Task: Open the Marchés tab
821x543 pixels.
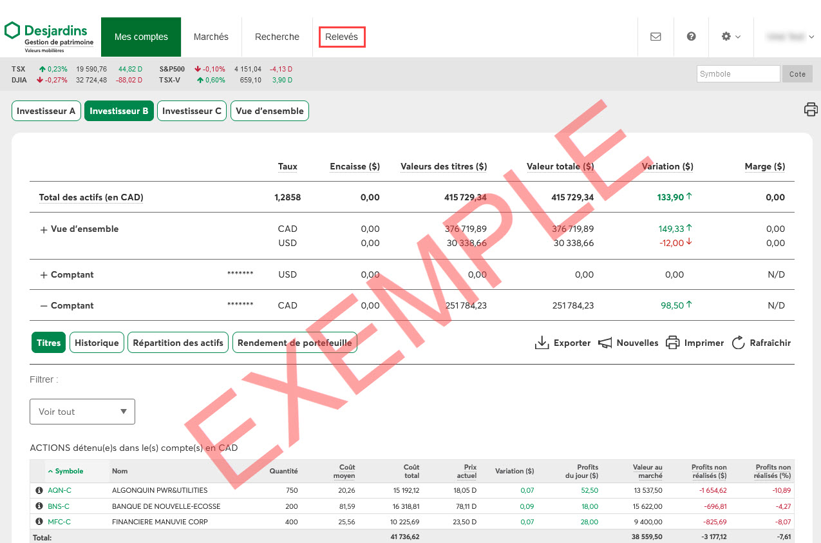Action: tap(211, 37)
